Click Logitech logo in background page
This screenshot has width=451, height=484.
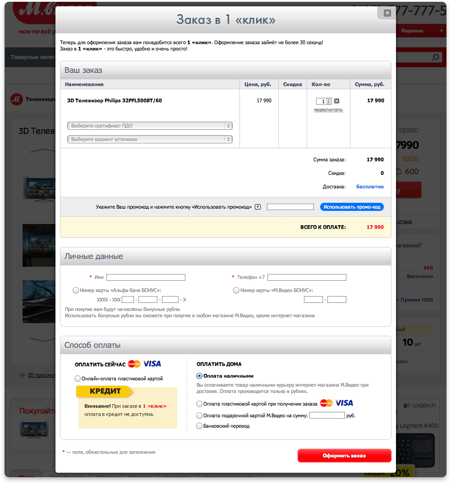click(420, 405)
